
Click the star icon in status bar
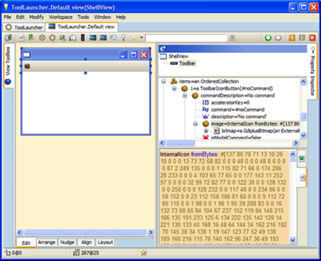(144, 252)
